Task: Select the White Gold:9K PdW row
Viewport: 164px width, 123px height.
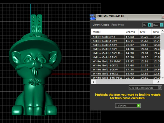Action: click(x=126, y=61)
